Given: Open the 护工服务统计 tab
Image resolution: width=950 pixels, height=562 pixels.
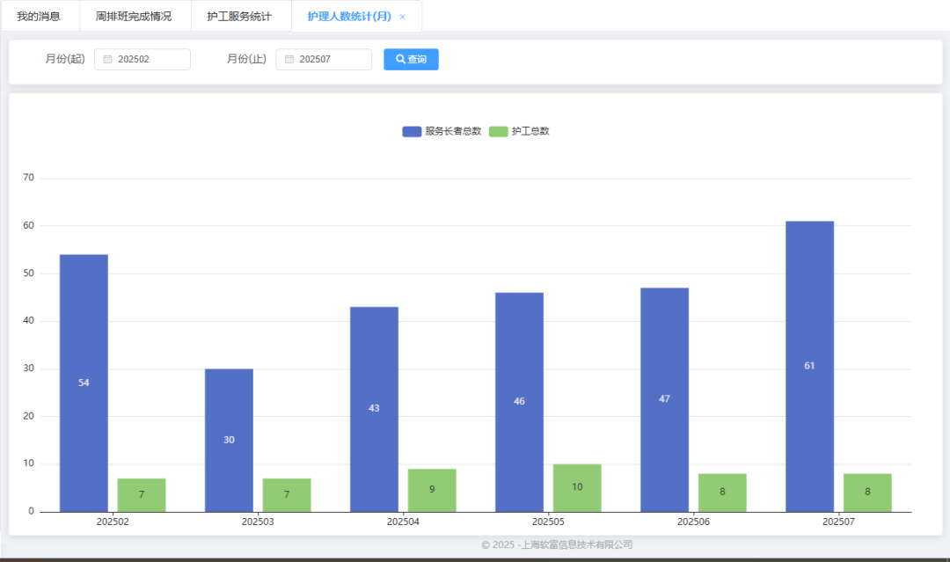Looking at the screenshot, I should 239,17.
